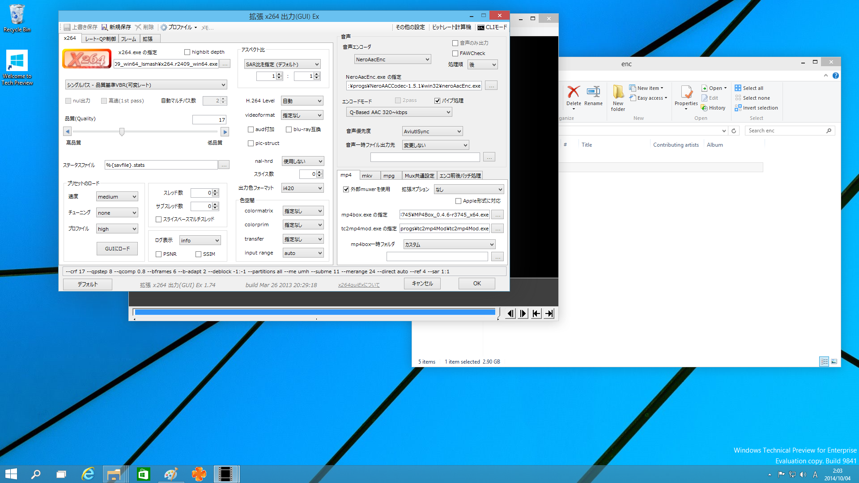The image size is (859, 483).
Task: Click the Explorer help question mark icon
Action: (835, 76)
